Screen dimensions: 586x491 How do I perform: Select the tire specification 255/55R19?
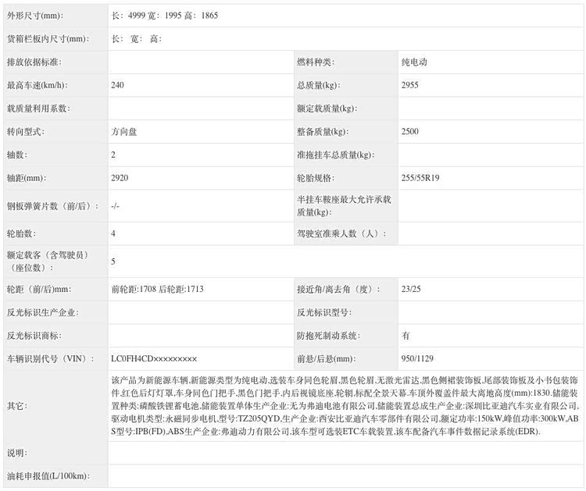pos(420,179)
